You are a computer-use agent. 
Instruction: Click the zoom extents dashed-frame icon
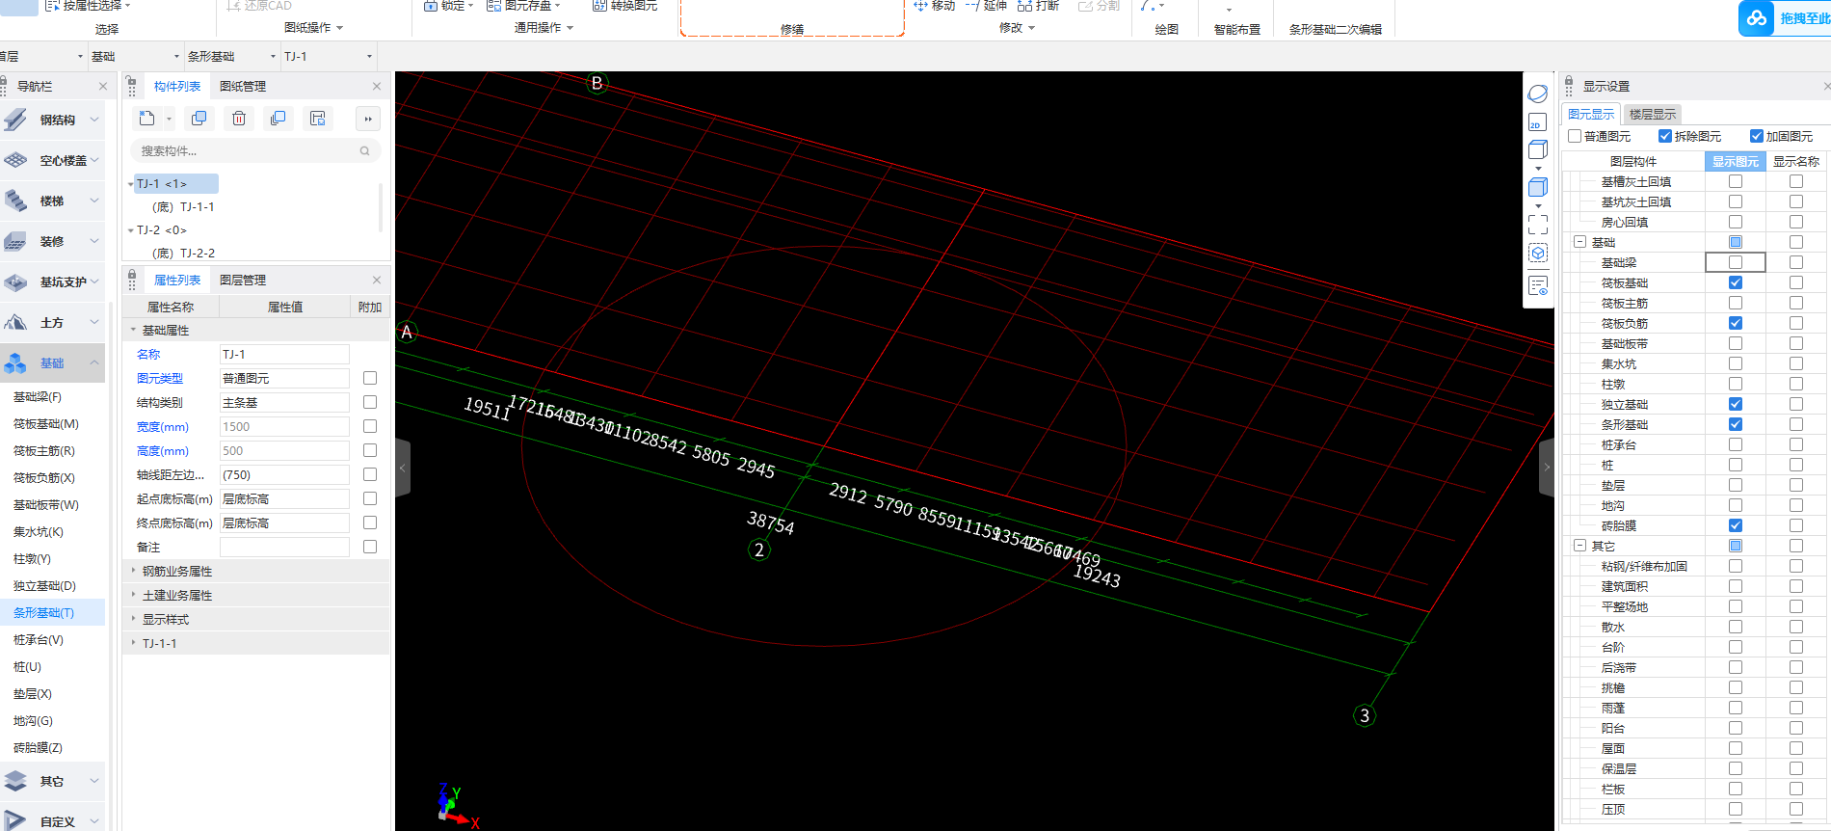pyautogui.click(x=1538, y=225)
